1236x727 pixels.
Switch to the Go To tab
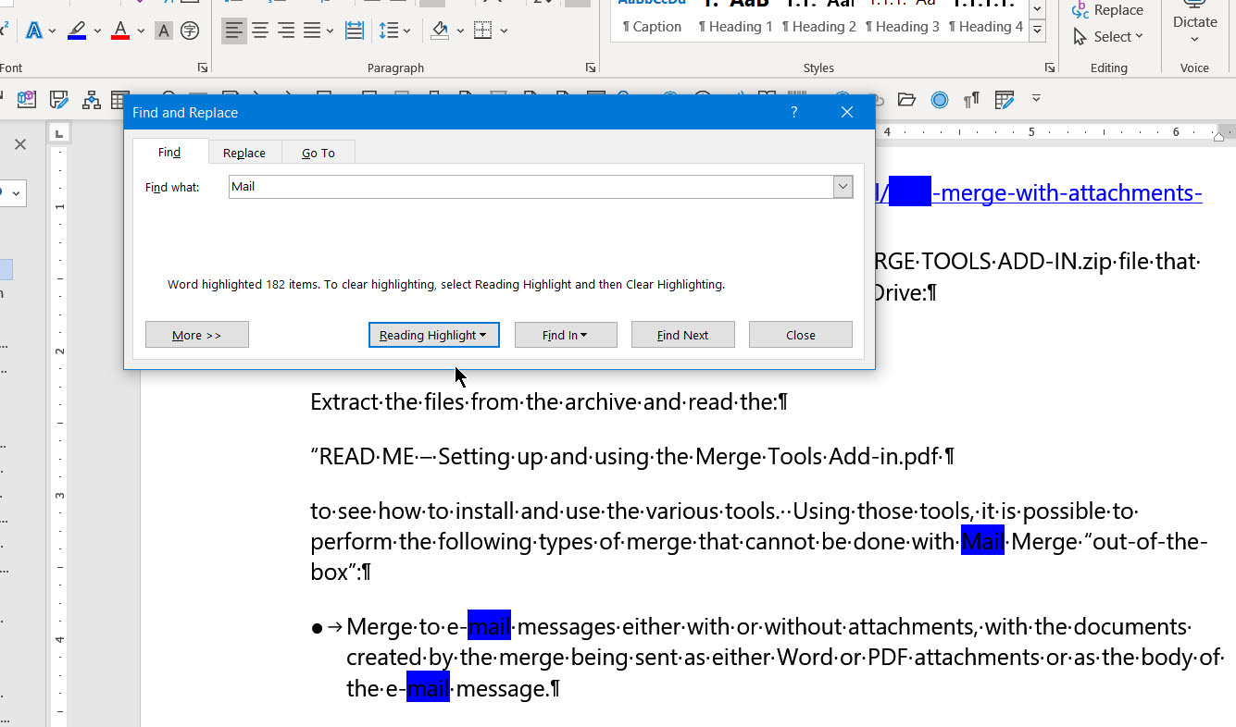(318, 153)
